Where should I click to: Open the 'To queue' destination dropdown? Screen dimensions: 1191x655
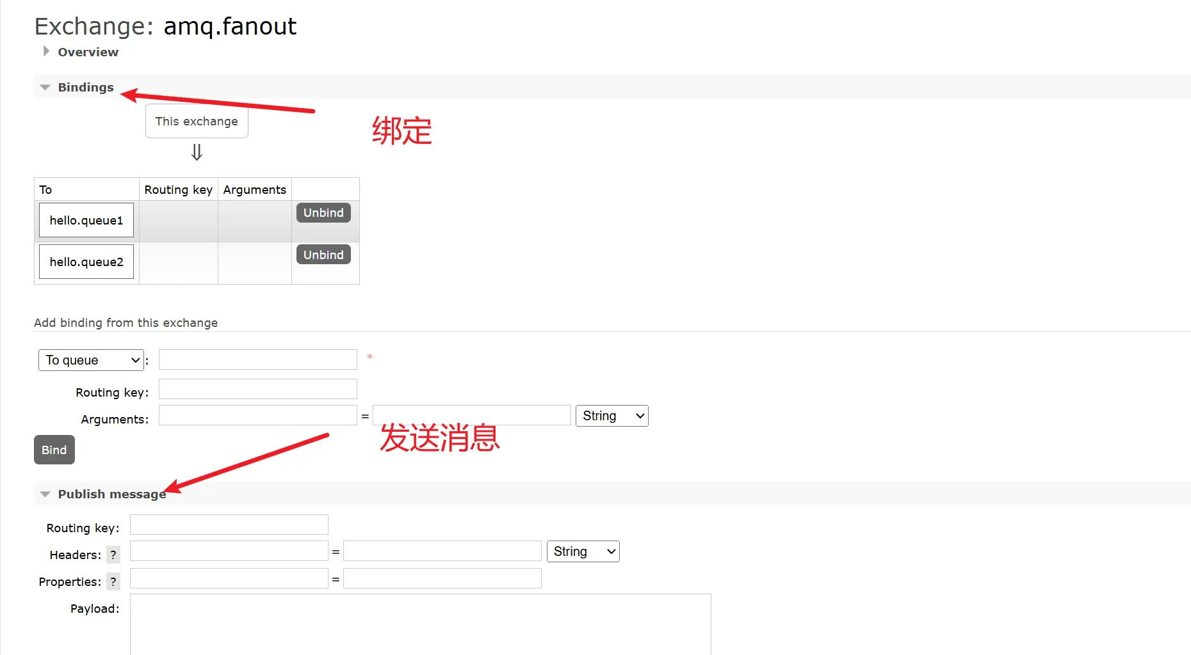click(92, 361)
